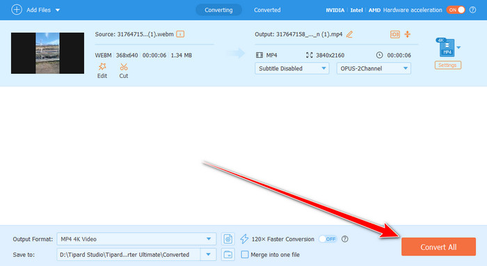Image resolution: width=487 pixels, height=266 pixels.
Task: Expand the Save to path dropdown arrow
Action: click(x=209, y=254)
